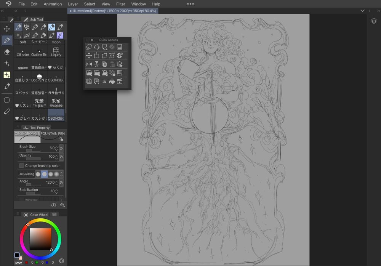Click the wrench sub tool detail icon
This screenshot has height=266, width=381.
(x=62, y=205)
